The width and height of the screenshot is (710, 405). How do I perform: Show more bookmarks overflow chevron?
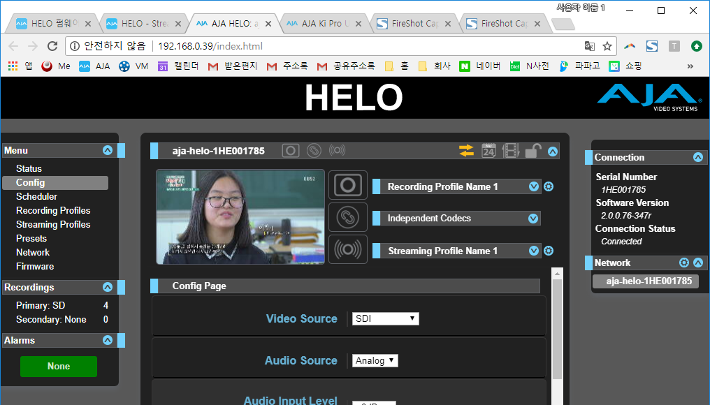(x=690, y=66)
